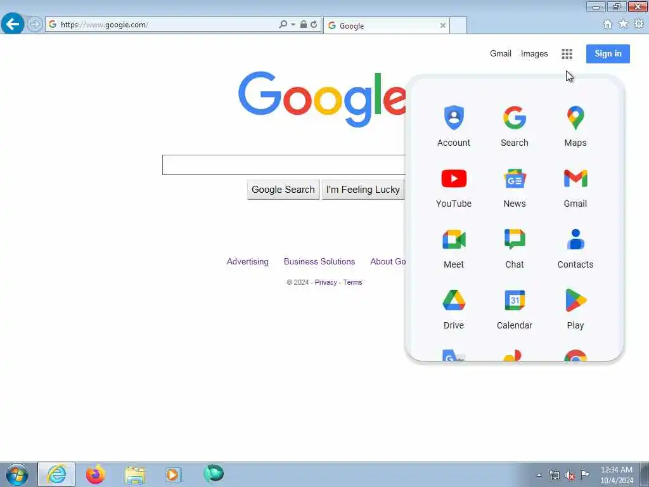
Task: Open Play from the apps grid
Action: pos(575,309)
